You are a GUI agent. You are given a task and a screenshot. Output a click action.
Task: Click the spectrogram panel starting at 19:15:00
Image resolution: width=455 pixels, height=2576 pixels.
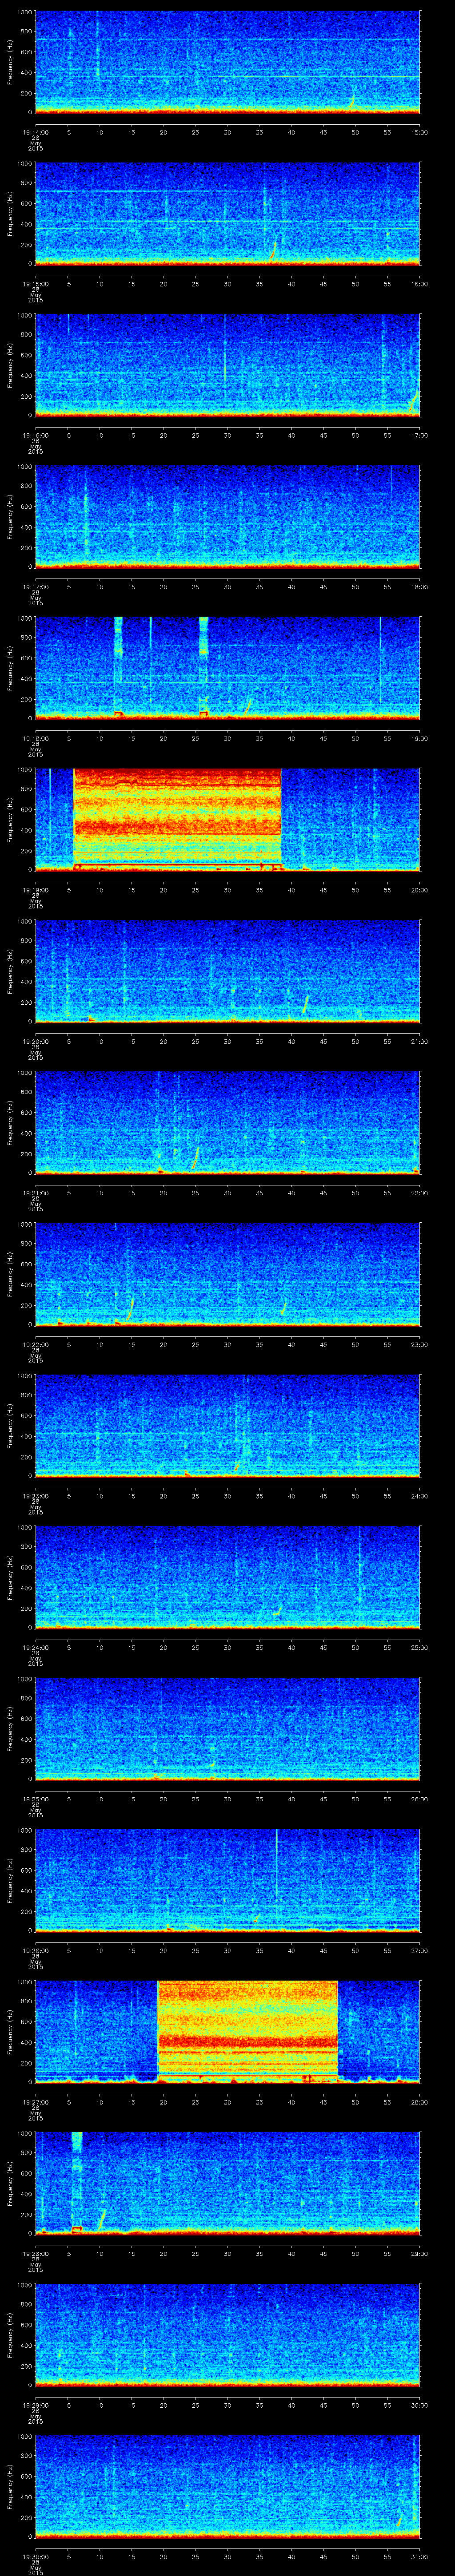(x=228, y=213)
